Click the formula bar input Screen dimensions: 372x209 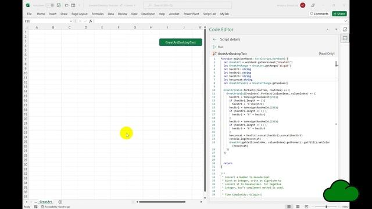point(219,21)
